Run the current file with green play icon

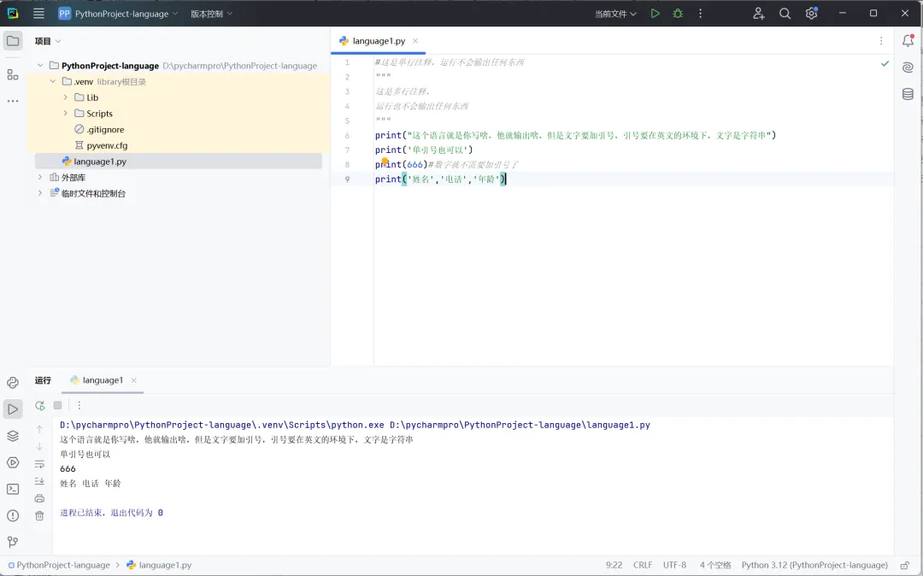click(656, 14)
